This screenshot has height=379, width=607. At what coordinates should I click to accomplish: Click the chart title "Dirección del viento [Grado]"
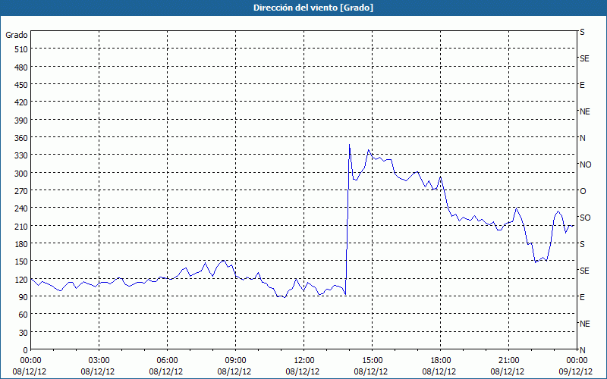[x=313, y=8]
